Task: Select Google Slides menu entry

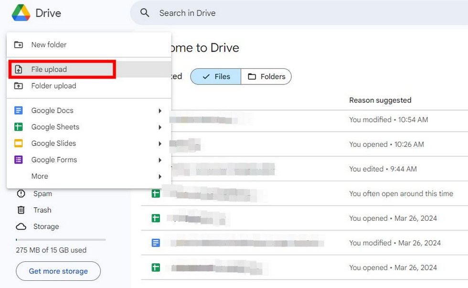Action: [x=89, y=144]
